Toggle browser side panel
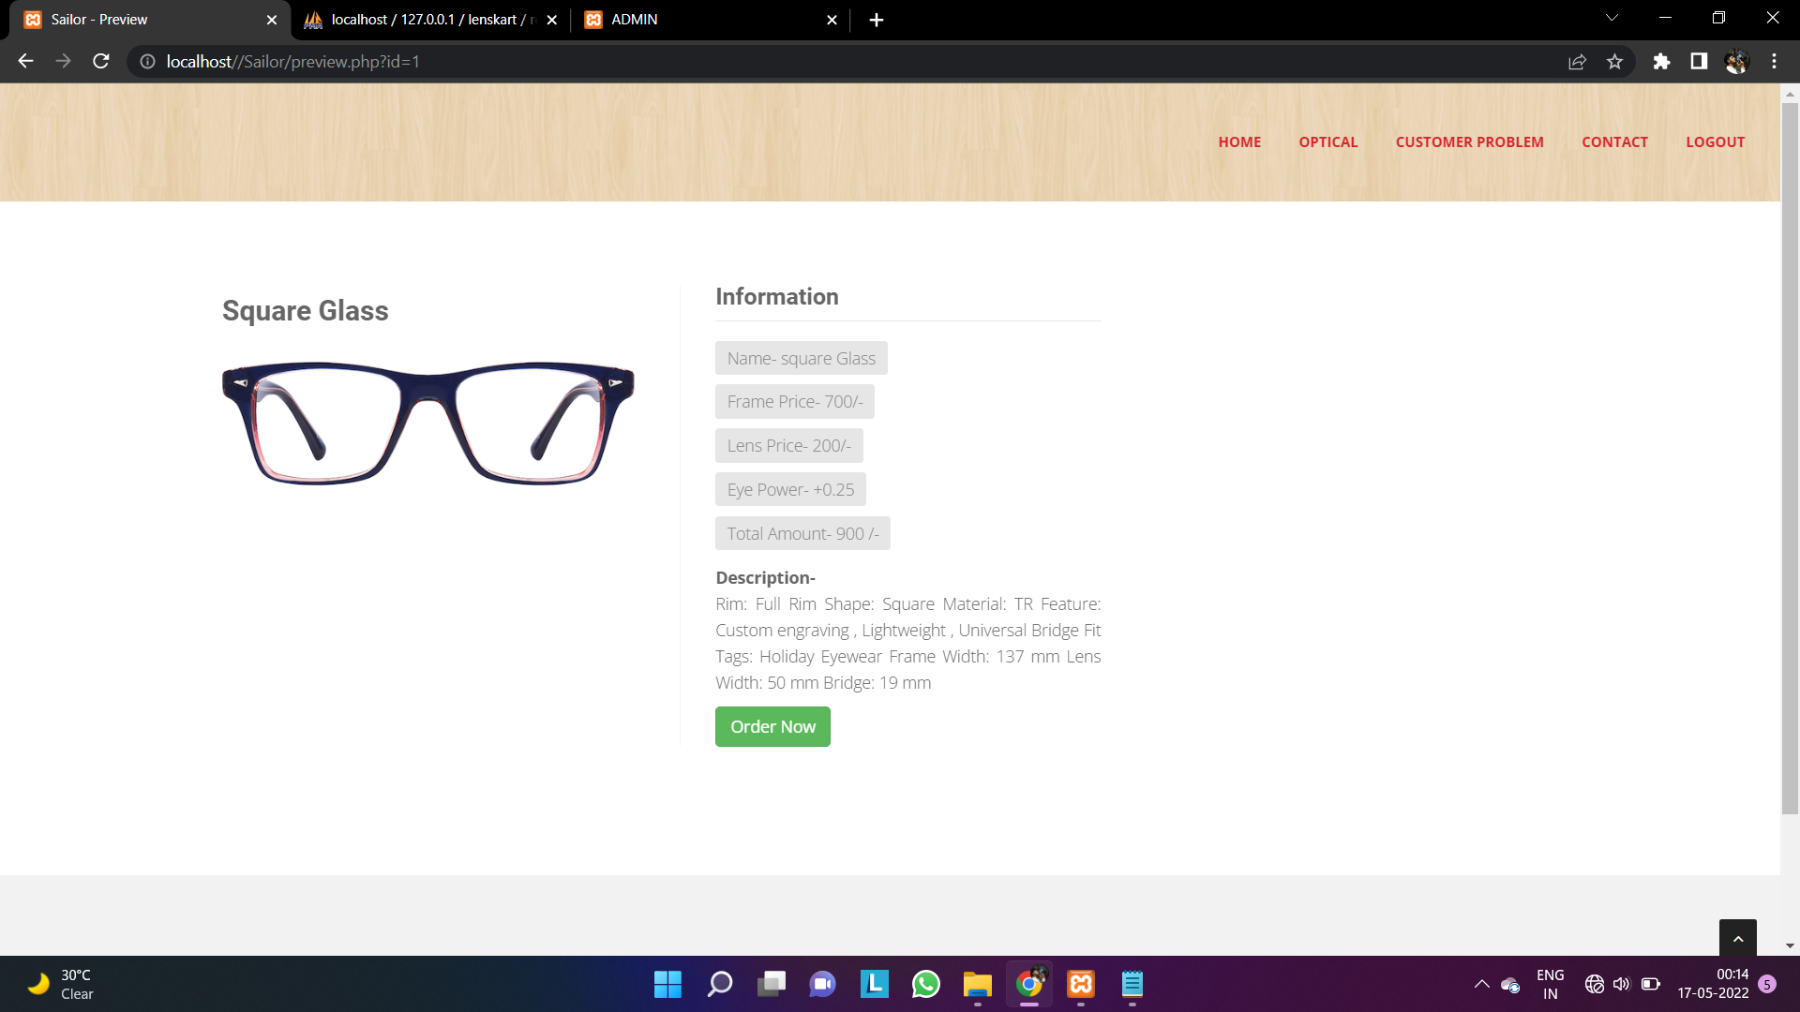 1699,62
